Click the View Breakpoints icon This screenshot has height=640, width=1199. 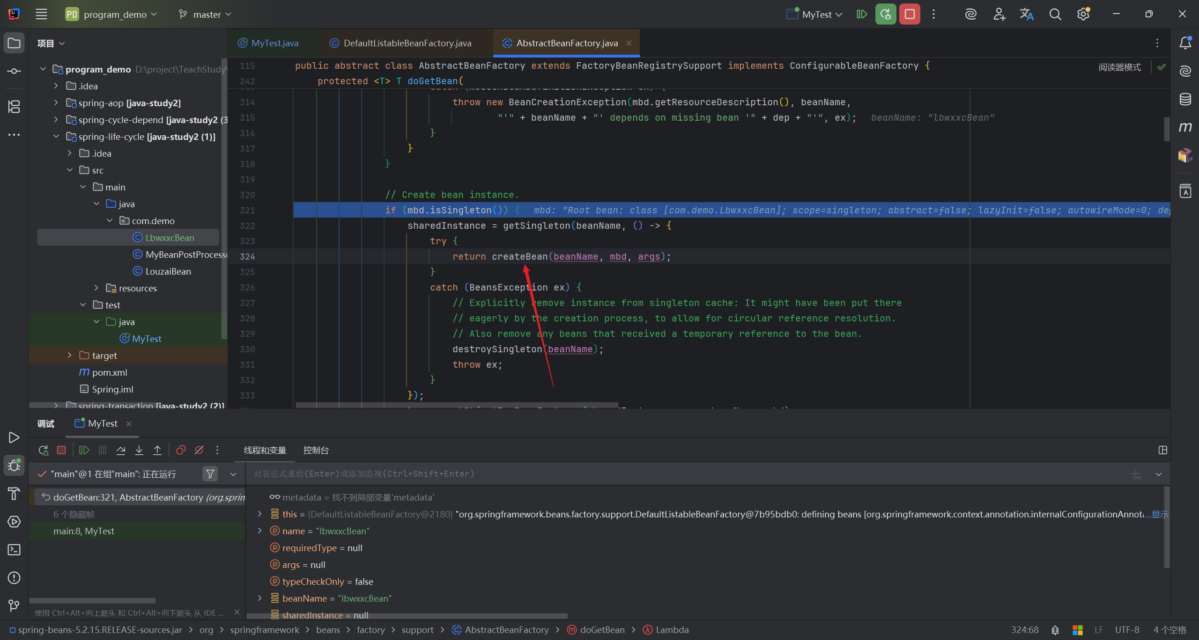coord(181,450)
